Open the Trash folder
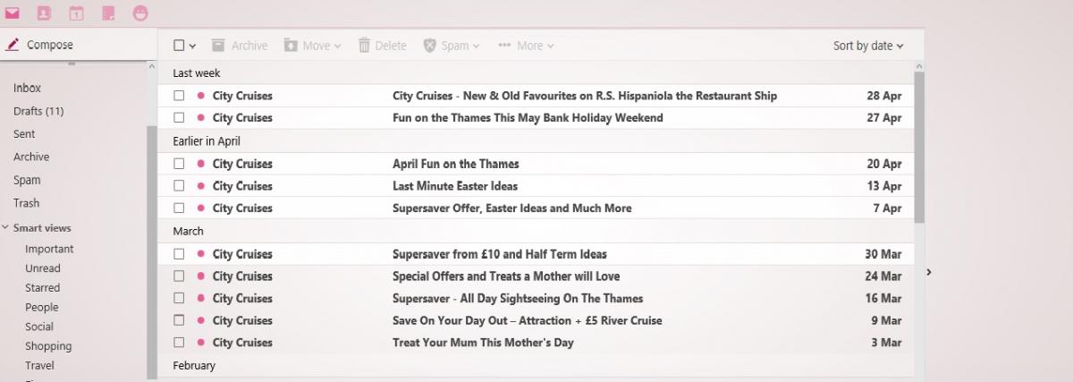 (x=26, y=203)
